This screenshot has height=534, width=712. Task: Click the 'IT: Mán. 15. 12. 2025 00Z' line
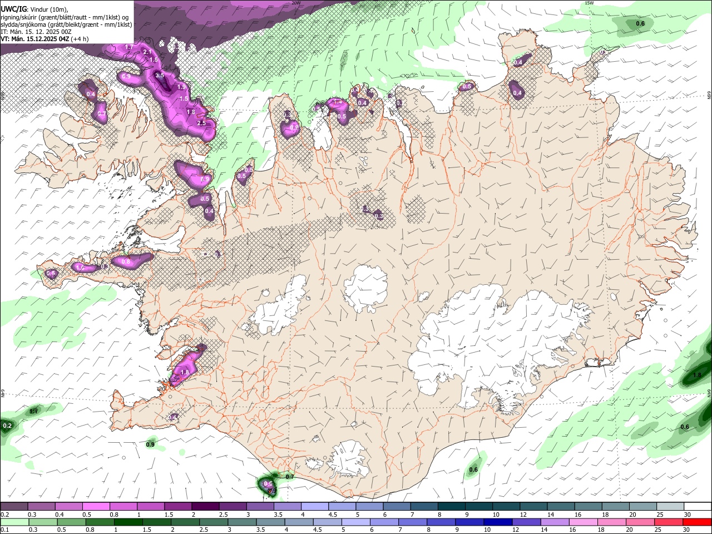(x=36, y=32)
